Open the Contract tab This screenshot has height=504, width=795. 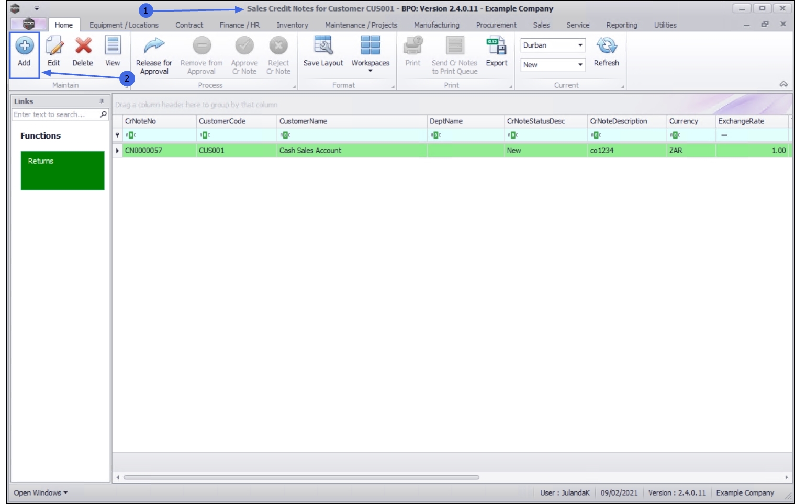189,25
